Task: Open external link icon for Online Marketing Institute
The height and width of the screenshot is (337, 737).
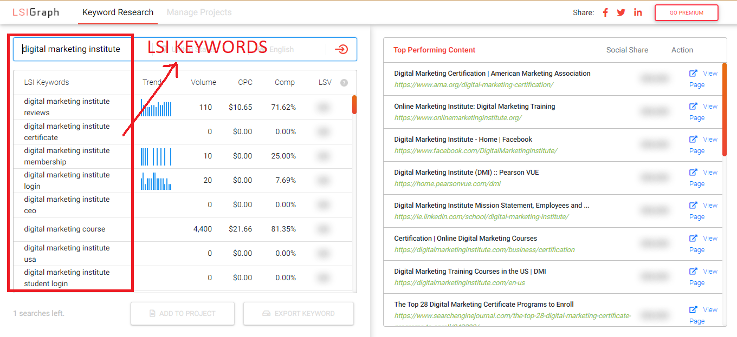Action: coord(693,106)
